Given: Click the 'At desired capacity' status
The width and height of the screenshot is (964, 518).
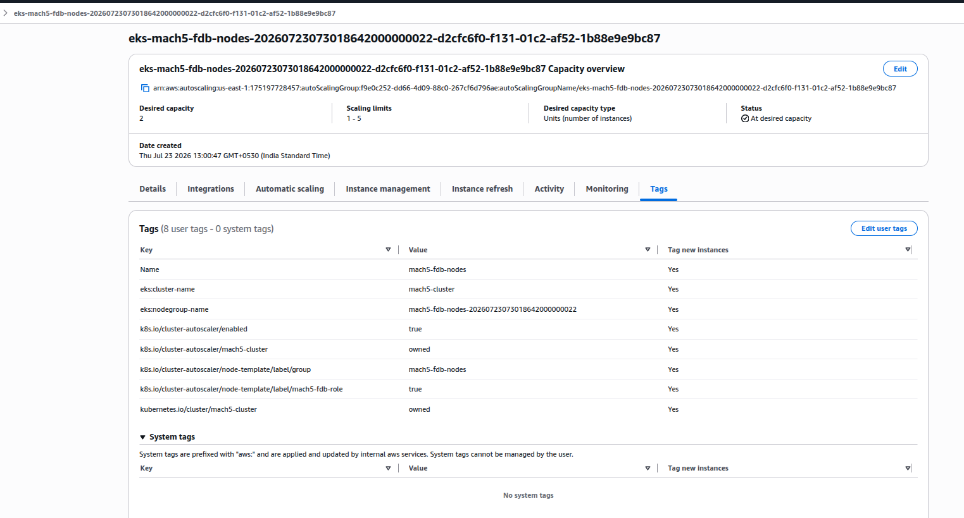Looking at the screenshot, I should click(777, 118).
